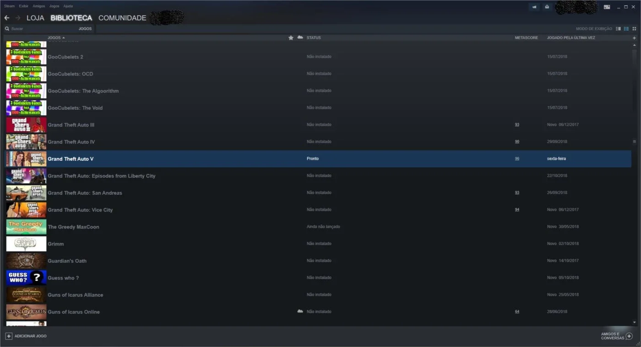Select GooCubelets: OCD thumbnail
641x347 pixels.
pos(26,74)
